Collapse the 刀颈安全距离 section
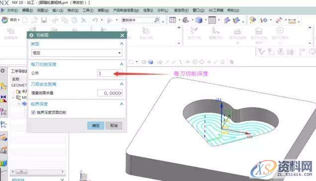Image resolution: width=316 pixels, height=181 pixels. point(121,84)
